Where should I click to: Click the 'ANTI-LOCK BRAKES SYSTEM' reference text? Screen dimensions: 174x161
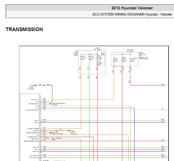pyautogui.click(x=57, y=133)
